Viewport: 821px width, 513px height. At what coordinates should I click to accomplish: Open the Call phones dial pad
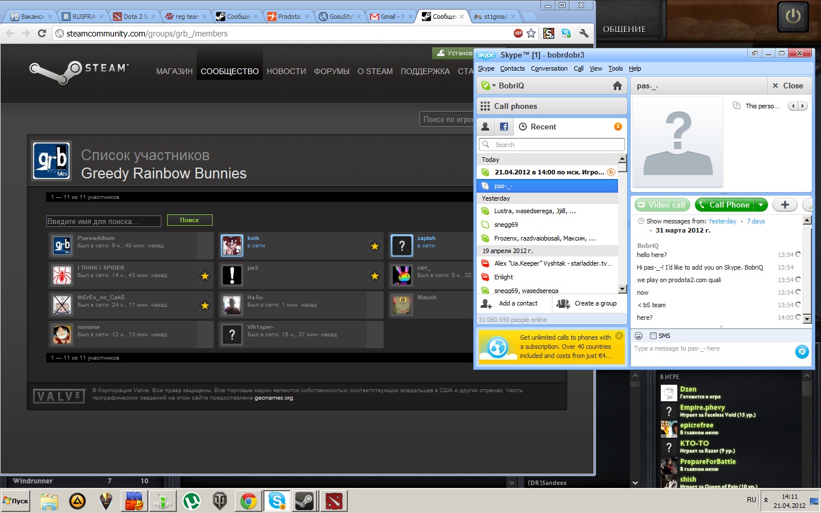552,106
